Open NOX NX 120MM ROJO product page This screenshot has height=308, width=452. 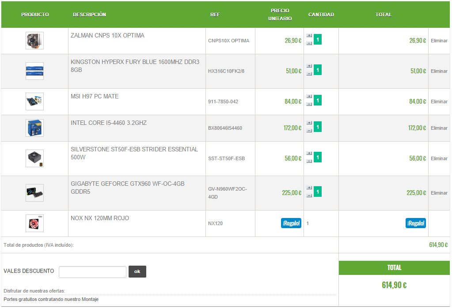click(x=100, y=218)
